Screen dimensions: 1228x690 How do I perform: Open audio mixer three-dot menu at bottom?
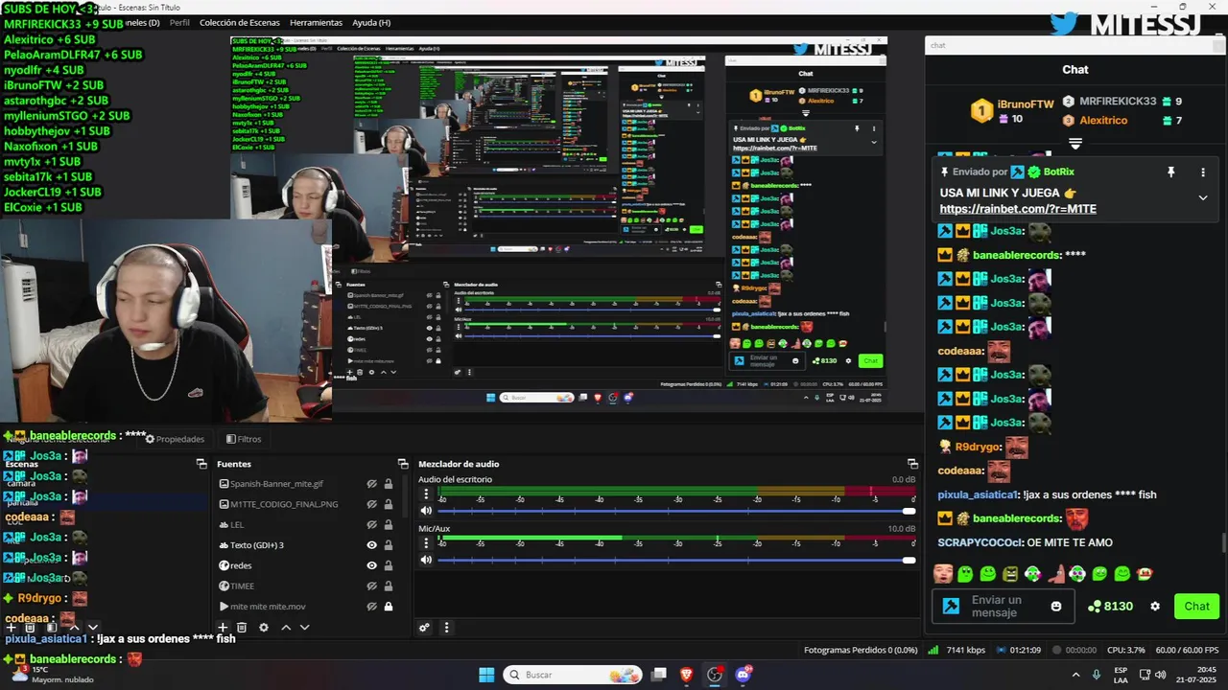[x=446, y=628]
